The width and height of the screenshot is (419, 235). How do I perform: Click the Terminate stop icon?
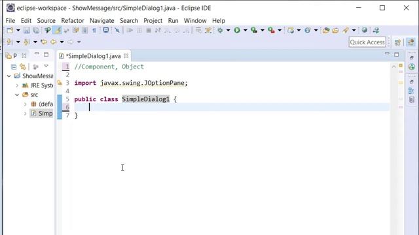[x=149, y=31]
